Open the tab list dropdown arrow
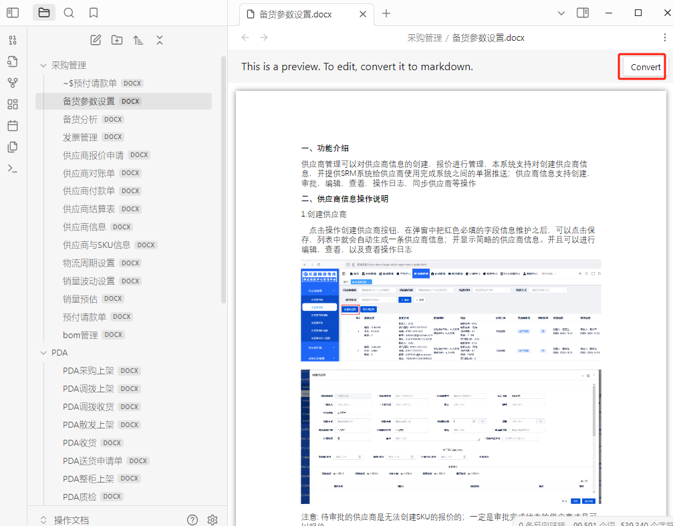 click(x=561, y=13)
